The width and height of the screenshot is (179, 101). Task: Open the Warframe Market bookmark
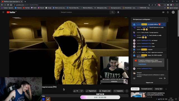[x=87, y=8]
